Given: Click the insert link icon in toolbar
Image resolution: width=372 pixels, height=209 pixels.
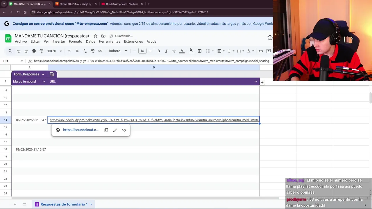Looking at the screenshot, I should 261,51.
